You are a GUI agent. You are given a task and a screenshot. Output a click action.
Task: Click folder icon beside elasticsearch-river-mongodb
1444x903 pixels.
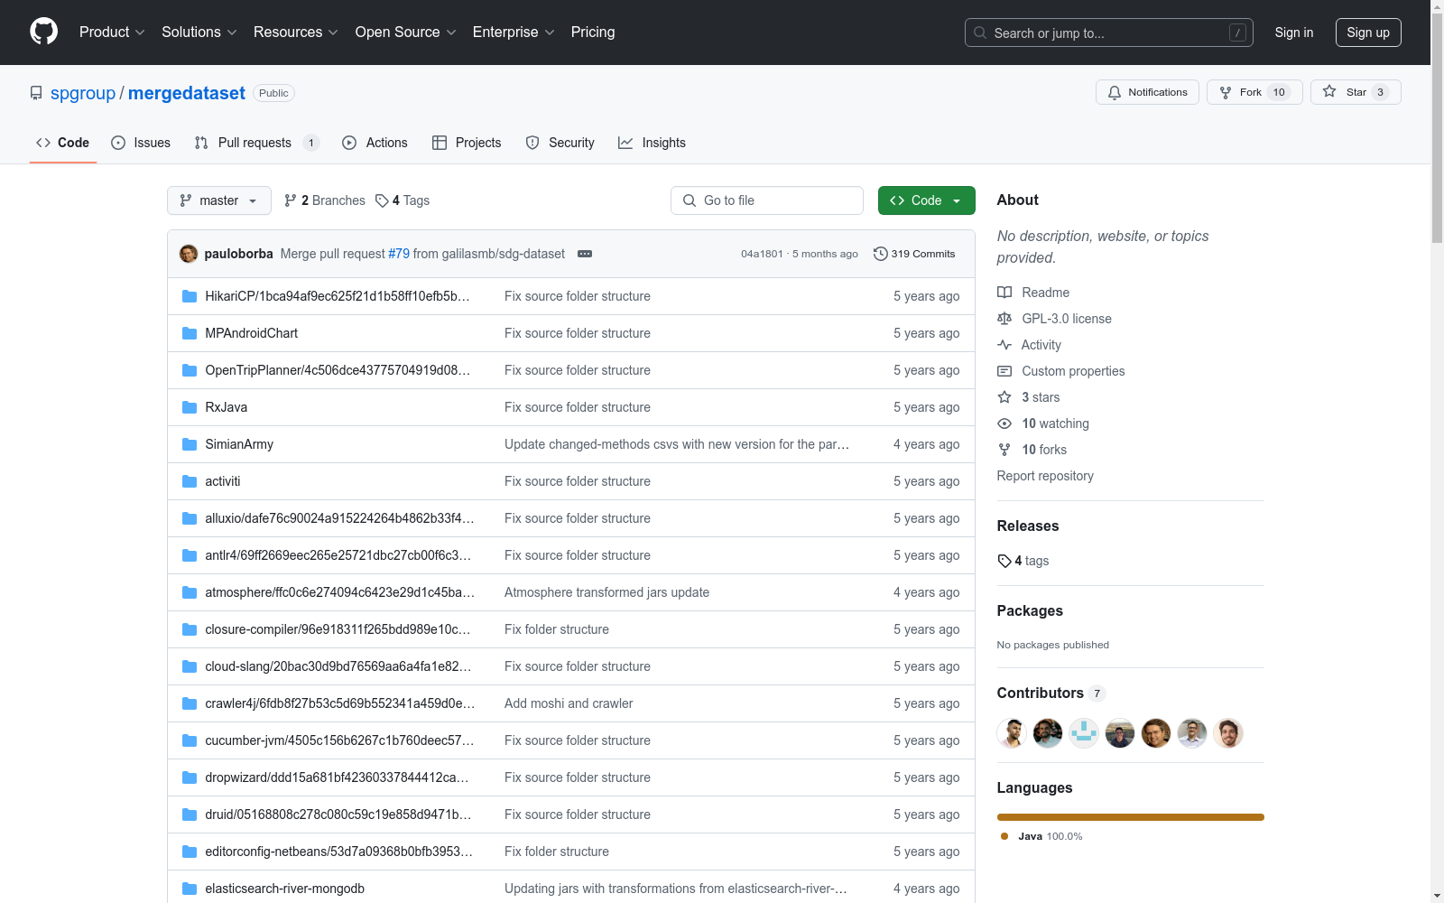[x=190, y=889]
